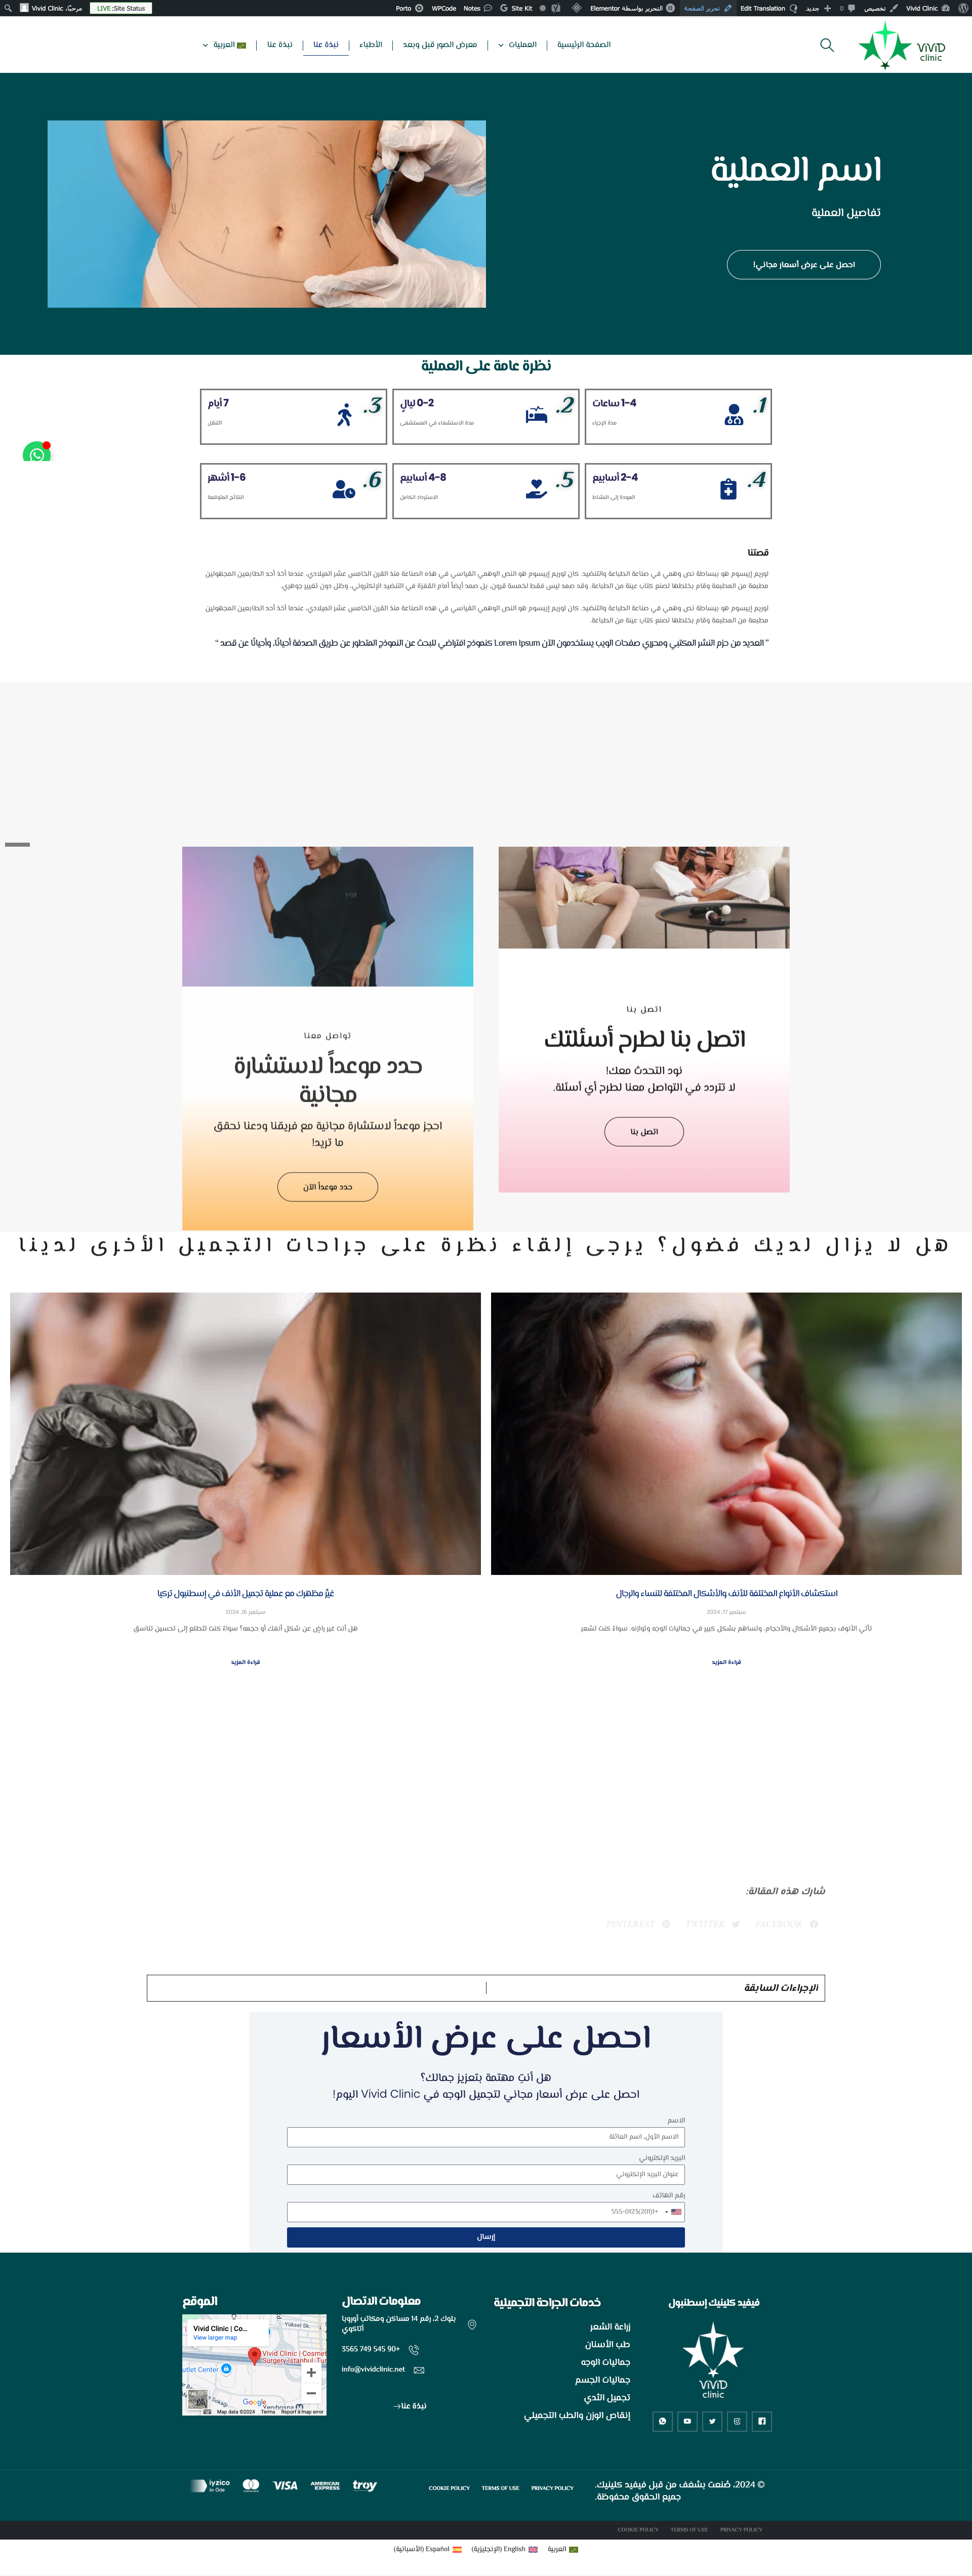Open the phone country flag selector
Image resolution: width=972 pixels, height=2576 pixels.
[x=673, y=2211]
